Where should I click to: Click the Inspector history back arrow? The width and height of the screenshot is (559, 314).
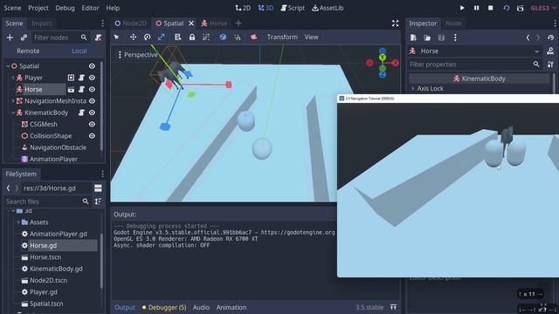coord(528,38)
